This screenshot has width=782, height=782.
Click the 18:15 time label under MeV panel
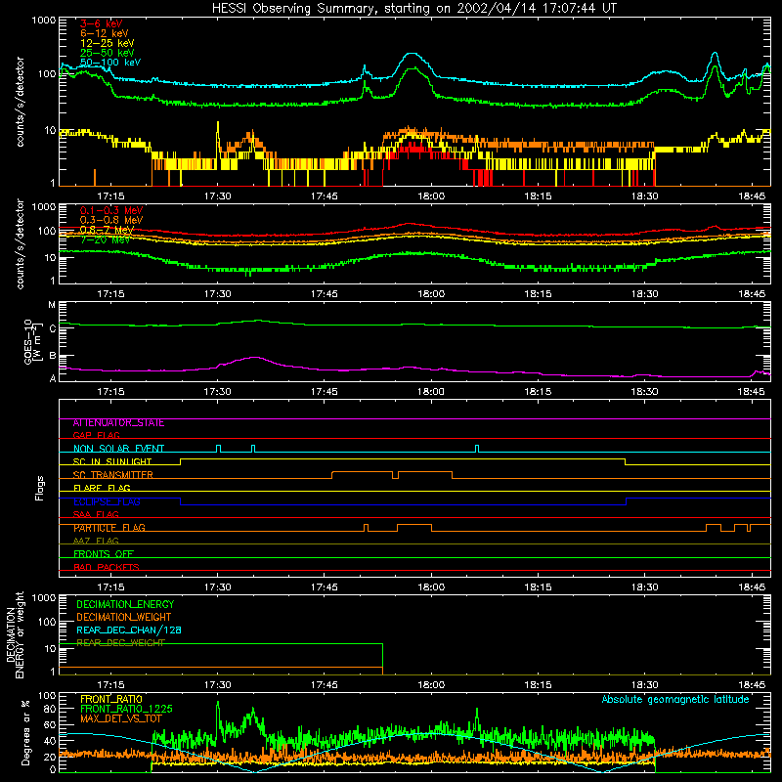click(539, 294)
